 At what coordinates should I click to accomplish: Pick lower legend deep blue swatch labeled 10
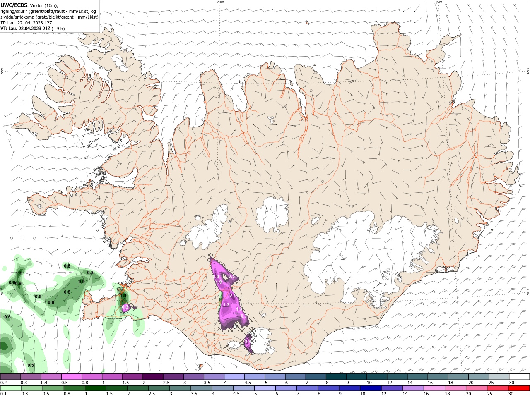pyautogui.click(x=371, y=388)
